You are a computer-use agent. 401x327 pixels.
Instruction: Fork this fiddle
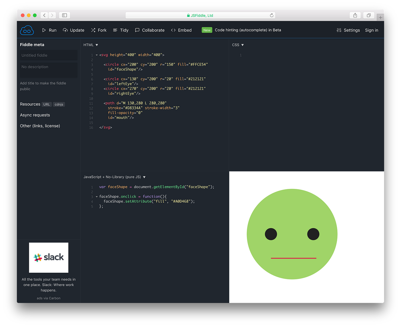pyautogui.click(x=99, y=30)
